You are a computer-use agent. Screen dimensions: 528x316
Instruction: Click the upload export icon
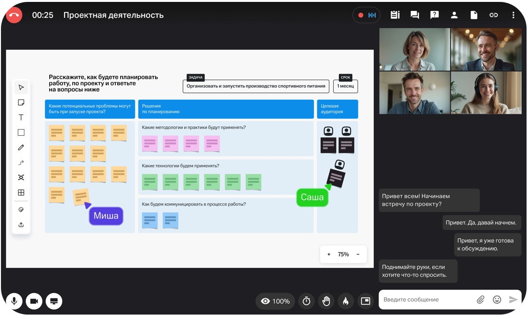pos(21,225)
